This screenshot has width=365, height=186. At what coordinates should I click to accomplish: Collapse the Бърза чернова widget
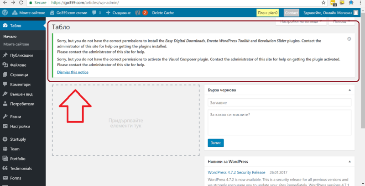(349, 90)
